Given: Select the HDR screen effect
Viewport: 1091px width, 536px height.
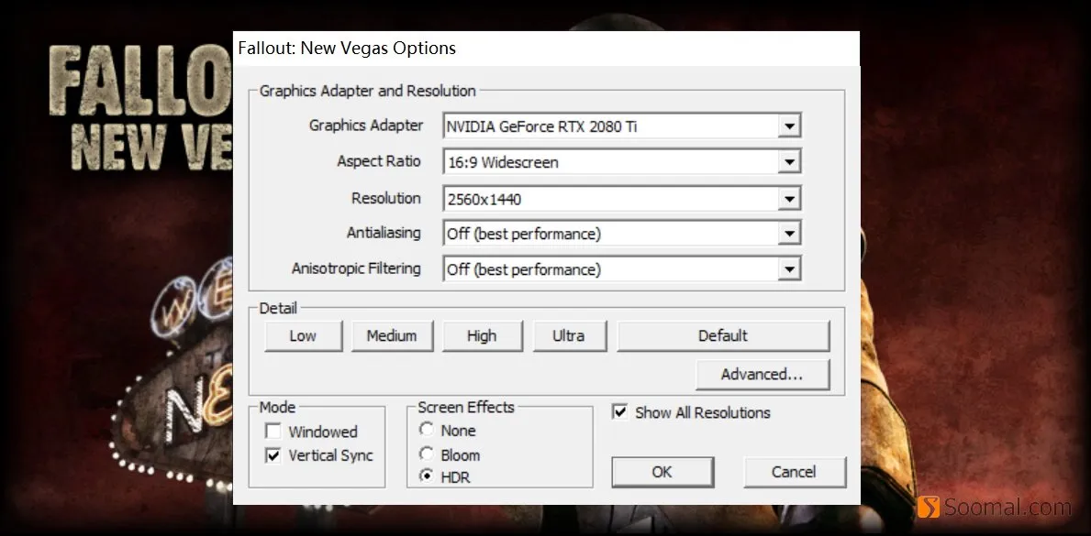Looking at the screenshot, I should point(426,477).
